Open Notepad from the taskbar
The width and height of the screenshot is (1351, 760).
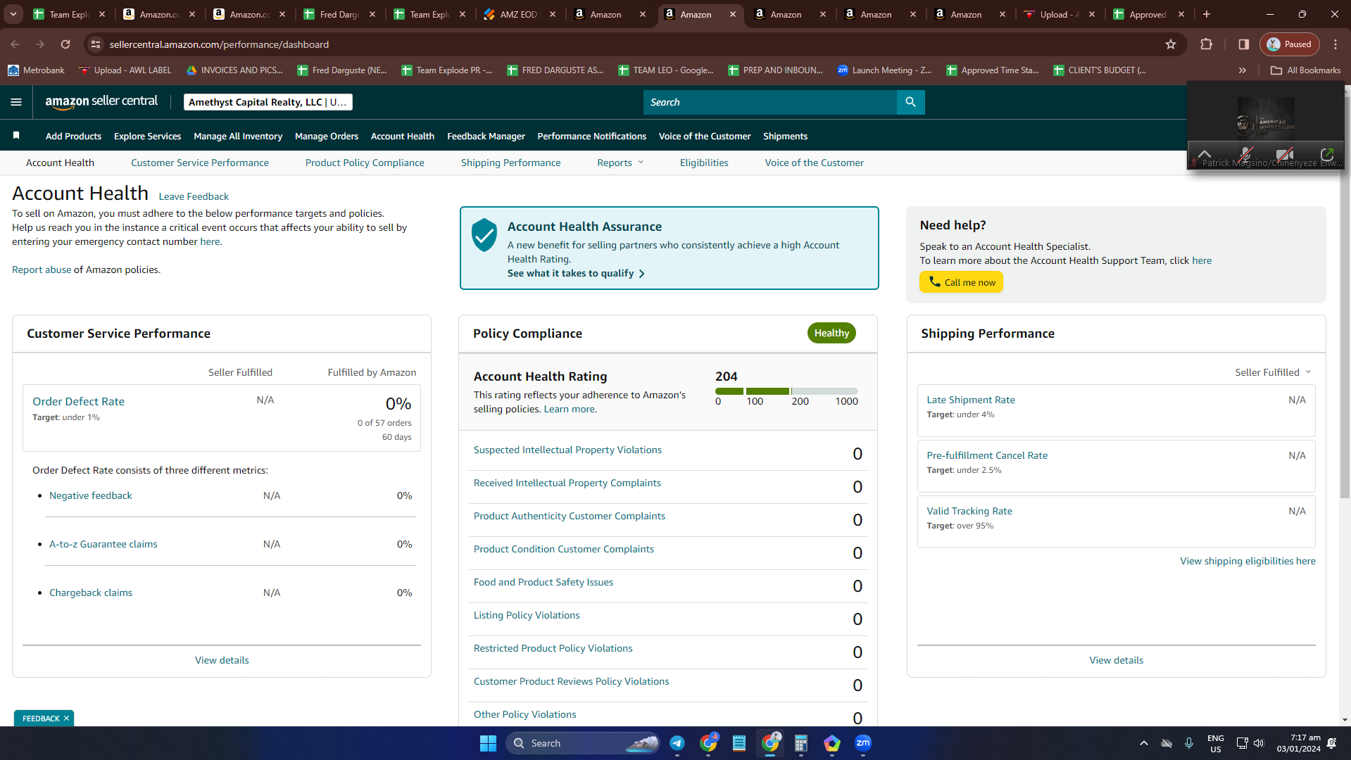(739, 743)
